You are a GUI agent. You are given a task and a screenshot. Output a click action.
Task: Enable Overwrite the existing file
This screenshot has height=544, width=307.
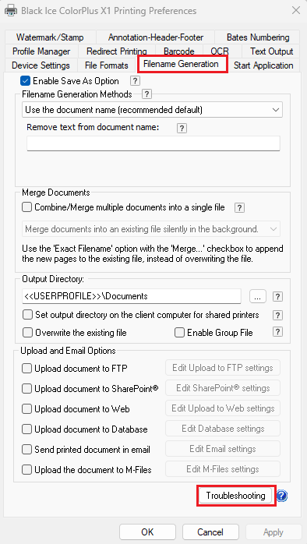(x=27, y=333)
